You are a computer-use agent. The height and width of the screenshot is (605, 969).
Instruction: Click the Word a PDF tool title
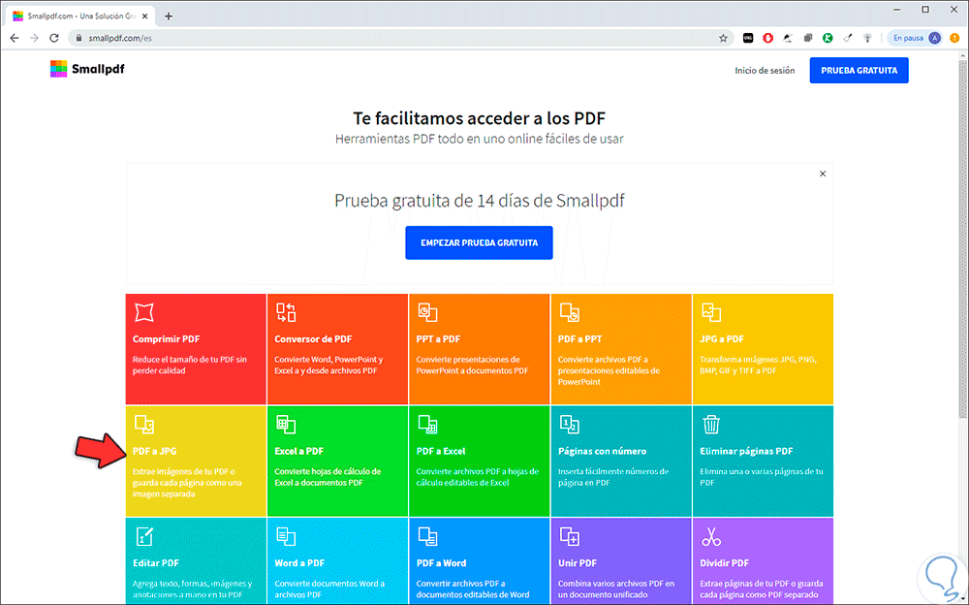tap(299, 563)
